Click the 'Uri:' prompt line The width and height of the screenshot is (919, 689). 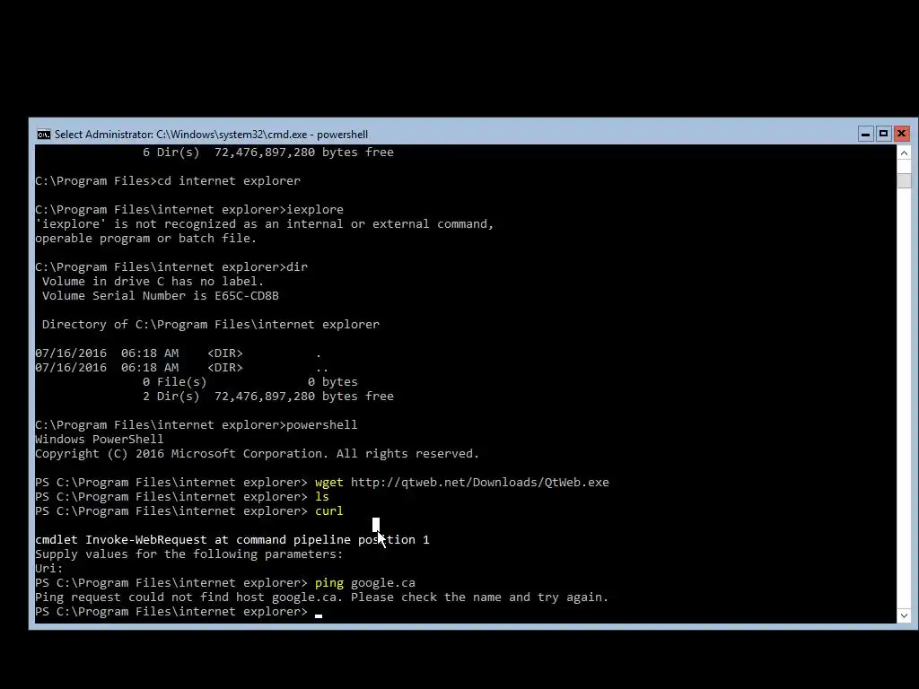pyautogui.click(x=48, y=568)
